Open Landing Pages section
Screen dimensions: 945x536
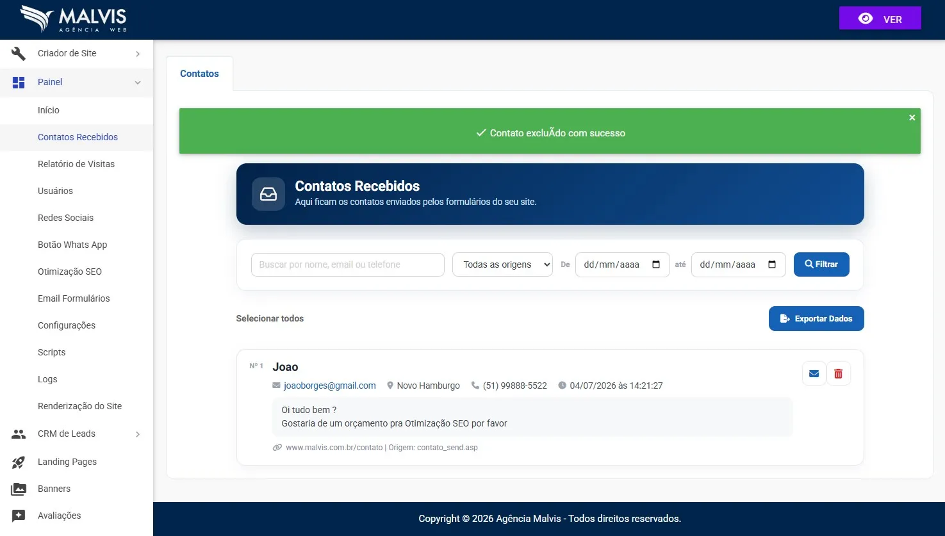(x=67, y=462)
